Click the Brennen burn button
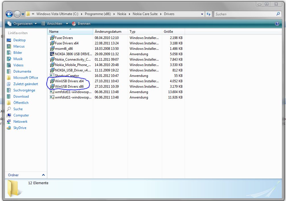 (81, 24)
